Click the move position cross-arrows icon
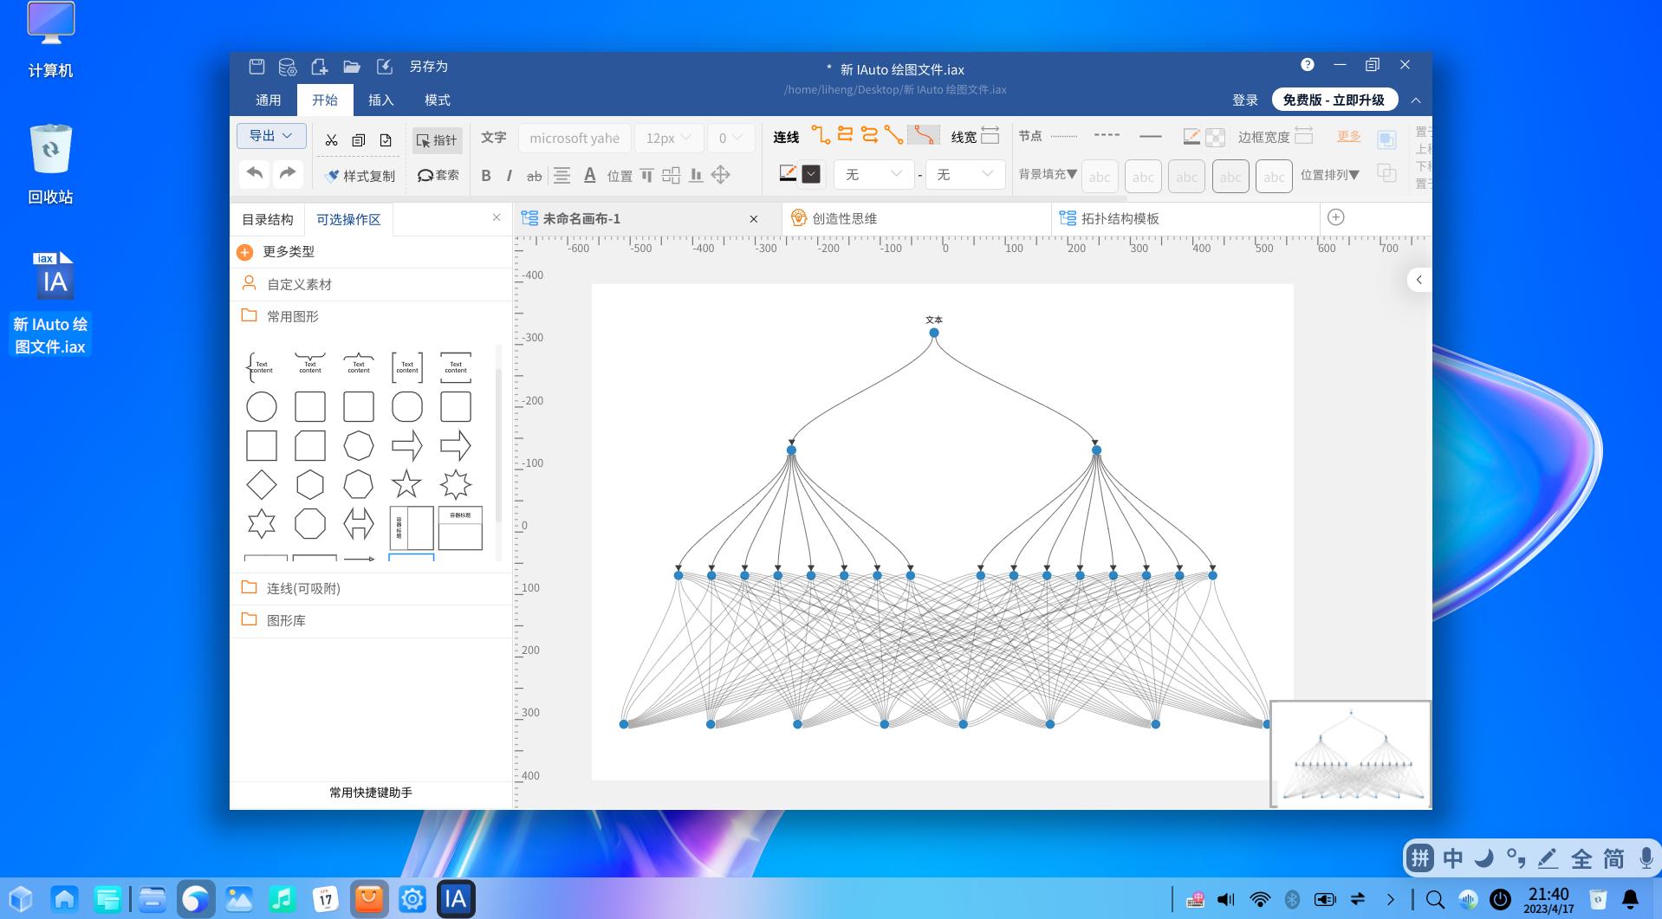The image size is (1662, 919). click(x=720, y=175)
